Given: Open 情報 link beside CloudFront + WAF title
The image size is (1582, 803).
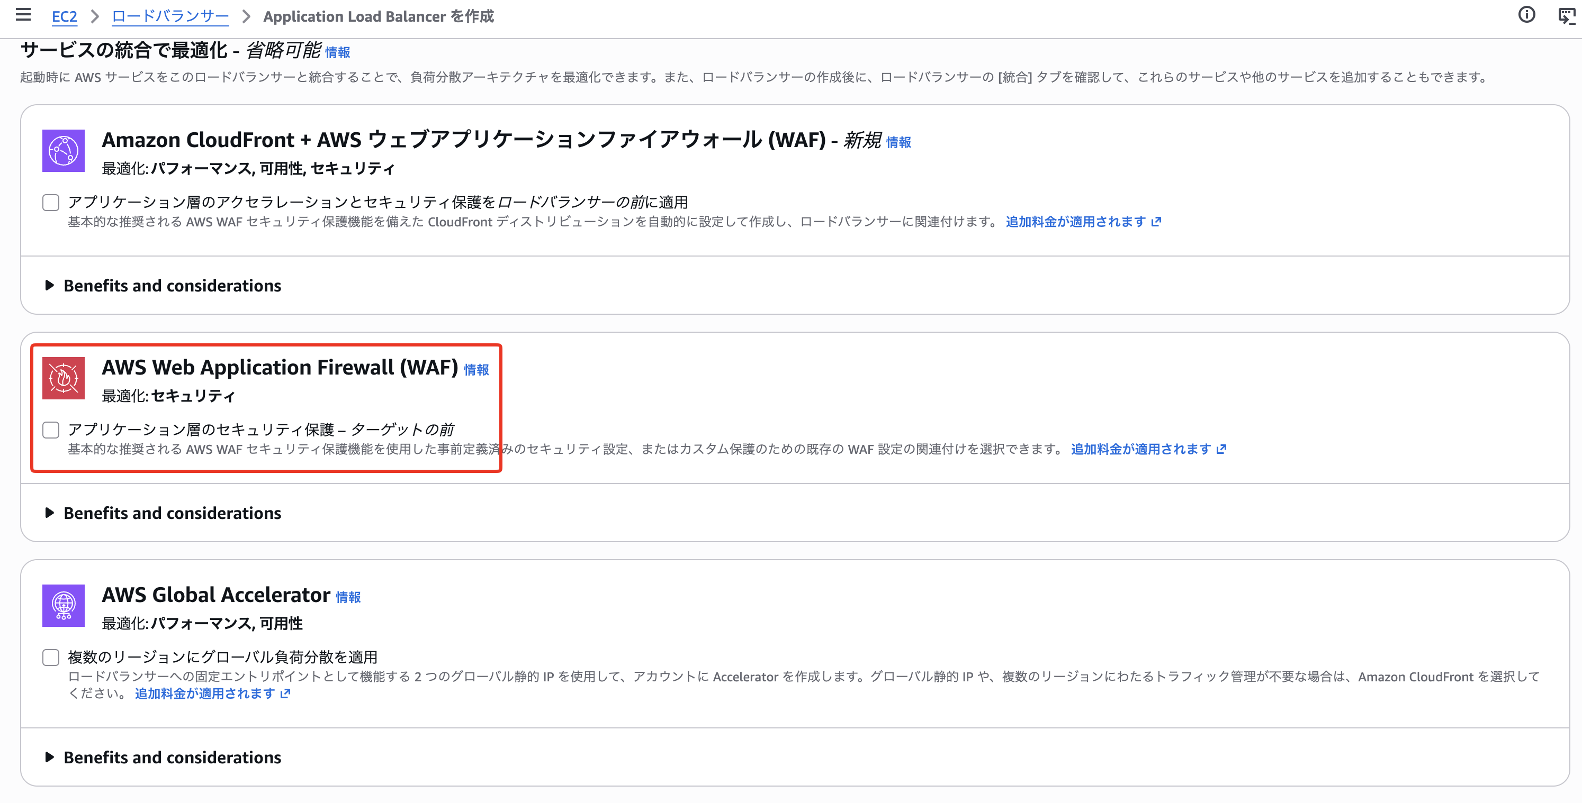Looking at the screenshot, I should (x=898, y=142).
